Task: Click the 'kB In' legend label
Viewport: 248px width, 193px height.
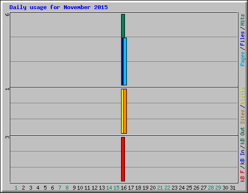Action: click(243, 157)
